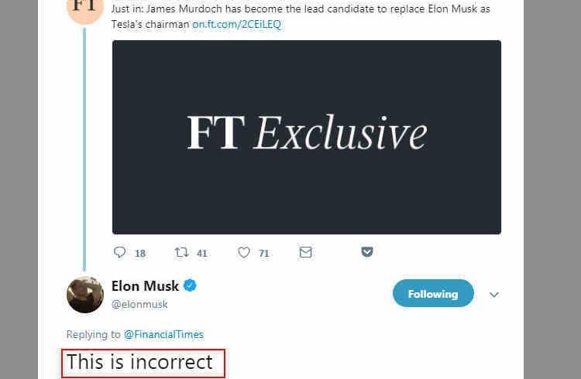This screenshot has width=581, height=379.
Task: Select the @elonmusk handle
Action: [139, 304]
